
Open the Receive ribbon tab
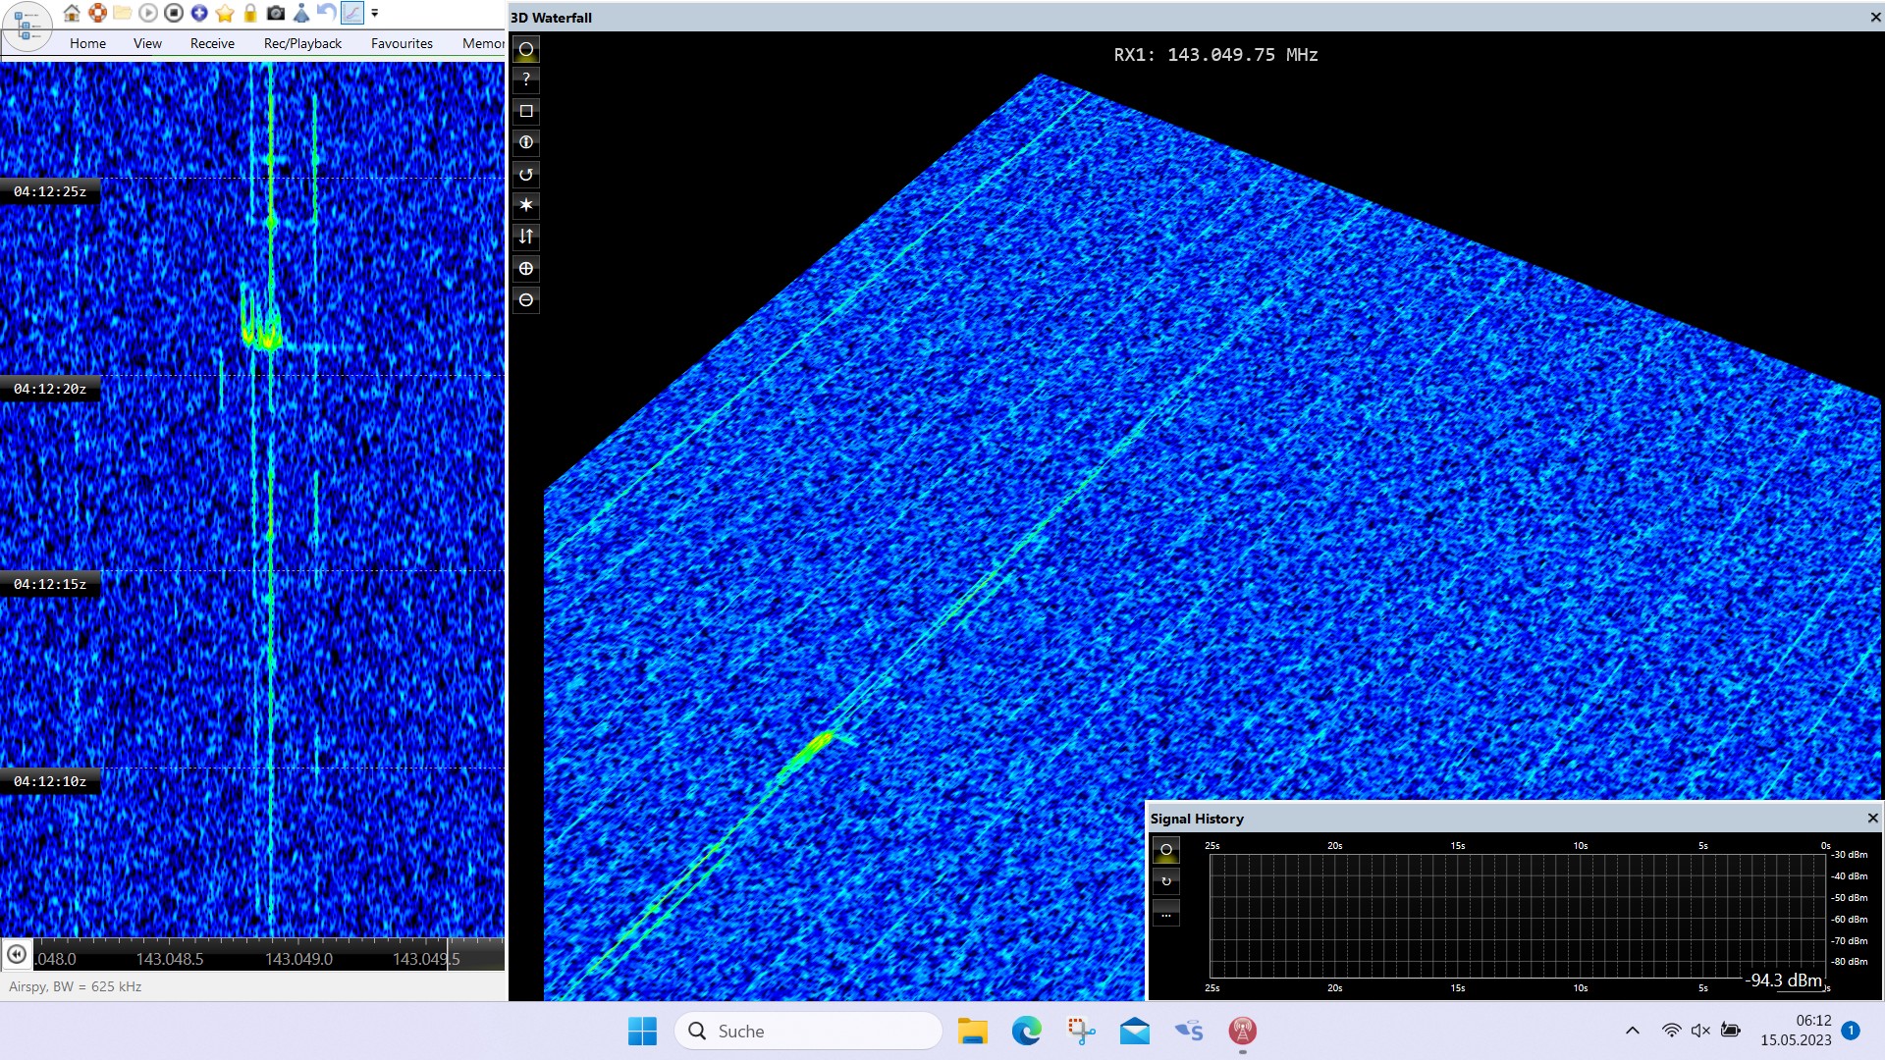[212, 43]
